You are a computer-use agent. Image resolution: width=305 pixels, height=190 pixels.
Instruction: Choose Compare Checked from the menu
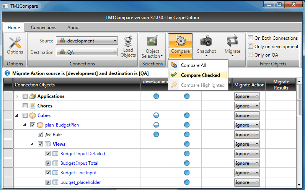198,75
